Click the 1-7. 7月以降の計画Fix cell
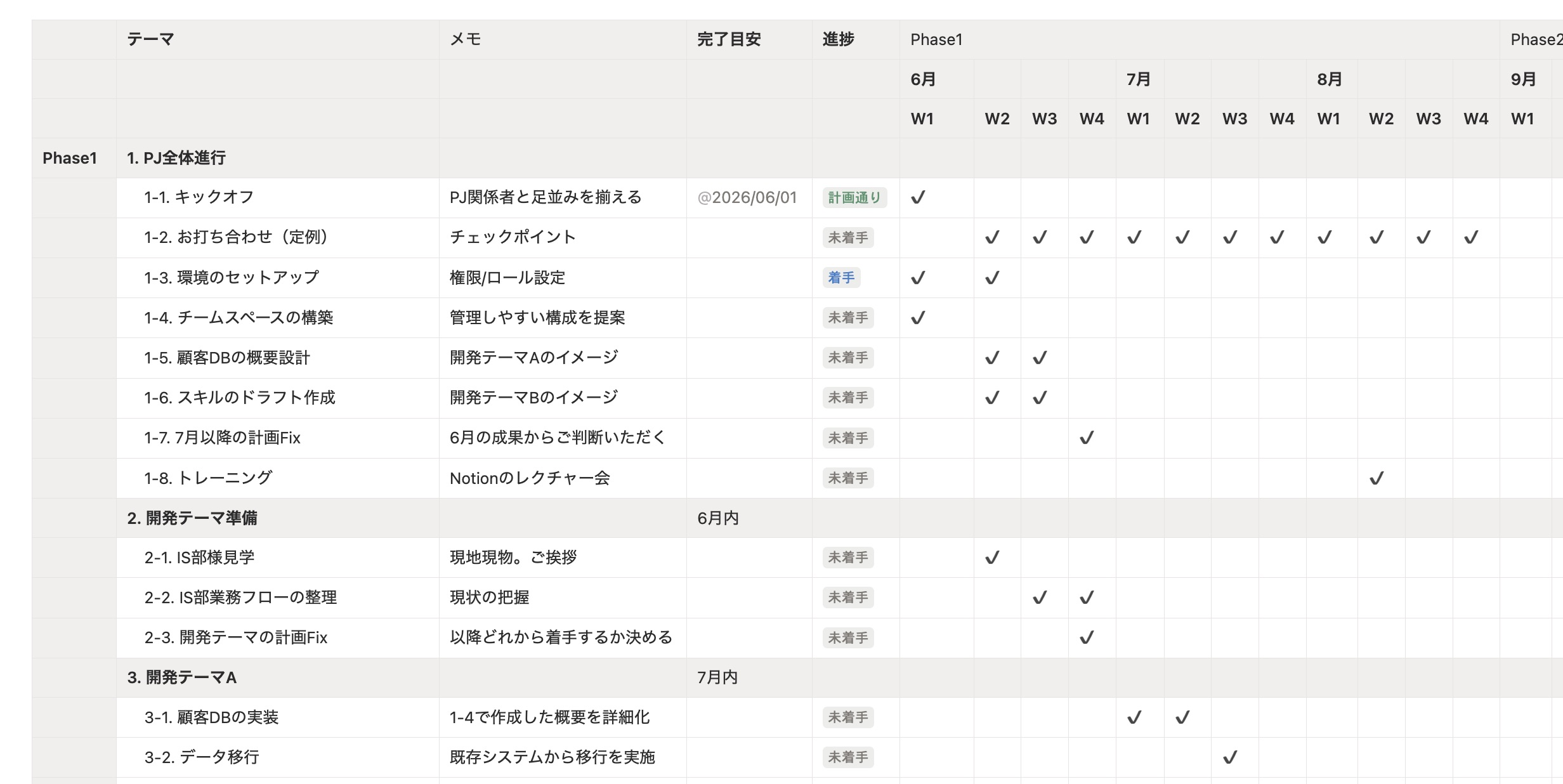The image size is (1563, 784). (277, 438)
